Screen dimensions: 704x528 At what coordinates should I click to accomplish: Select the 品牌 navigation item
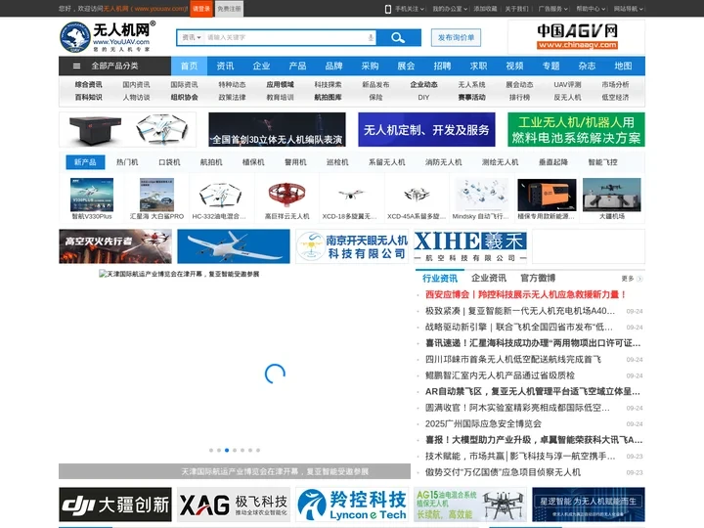click(x=333, y=66)
